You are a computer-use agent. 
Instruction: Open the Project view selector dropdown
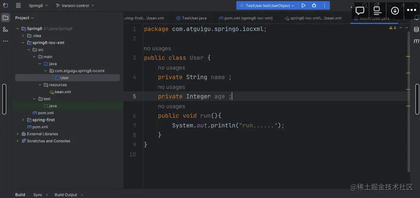click(25, 18)
